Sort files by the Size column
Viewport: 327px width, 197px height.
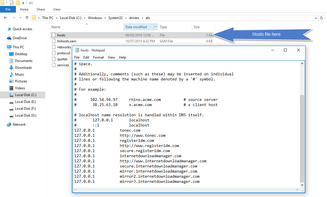(197, 27)
